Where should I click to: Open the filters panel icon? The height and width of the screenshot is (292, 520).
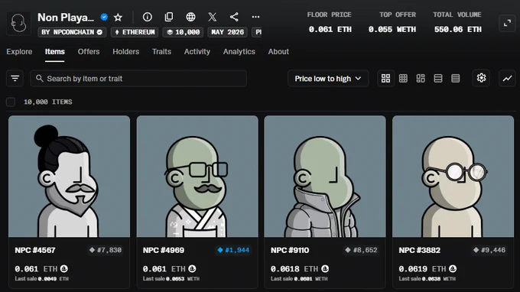pyautogui.click(x=15, y=78)
